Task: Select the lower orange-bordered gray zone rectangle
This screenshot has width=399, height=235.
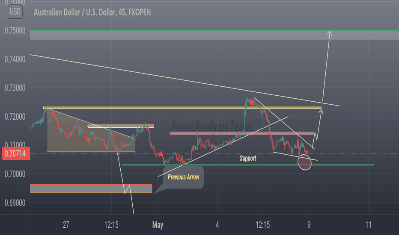Action: (91, 189)
